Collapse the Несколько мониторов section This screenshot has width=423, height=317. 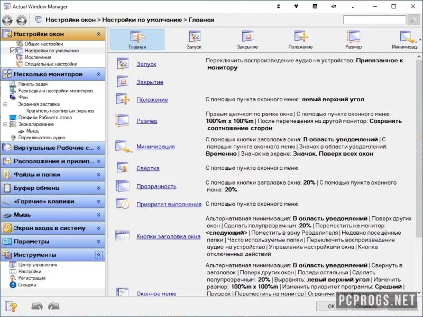(x=99, y=74)
